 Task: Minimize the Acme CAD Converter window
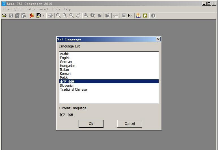point(204,4)
